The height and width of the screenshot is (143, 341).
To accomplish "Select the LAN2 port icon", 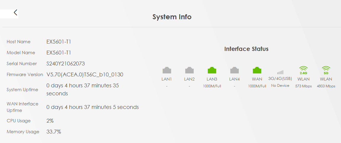I will [x=189, y=70].
